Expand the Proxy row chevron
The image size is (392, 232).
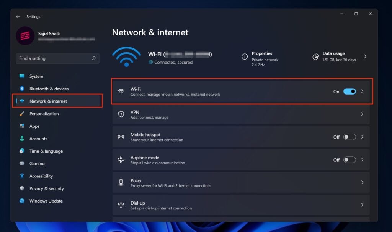[362, 182]
